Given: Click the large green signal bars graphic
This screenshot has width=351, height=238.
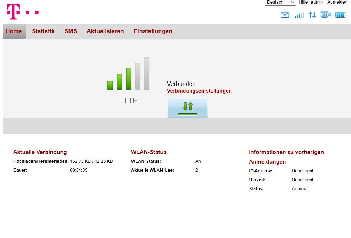Looking at the screenshot, I should click(x=128, y=74).
